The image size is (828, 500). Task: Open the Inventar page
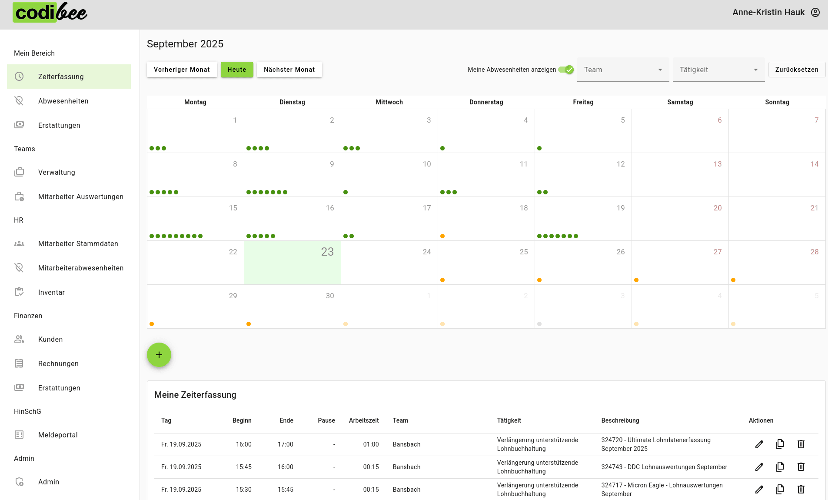pyautogui.click(x=51, y=292)
